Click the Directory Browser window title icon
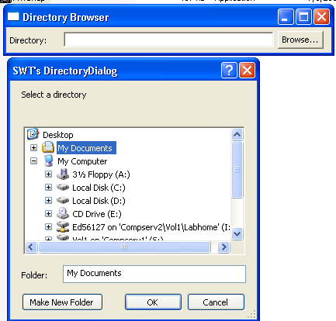Image resolution: width=336 pixels, height=321 pixels. click(x=13, y=16)
